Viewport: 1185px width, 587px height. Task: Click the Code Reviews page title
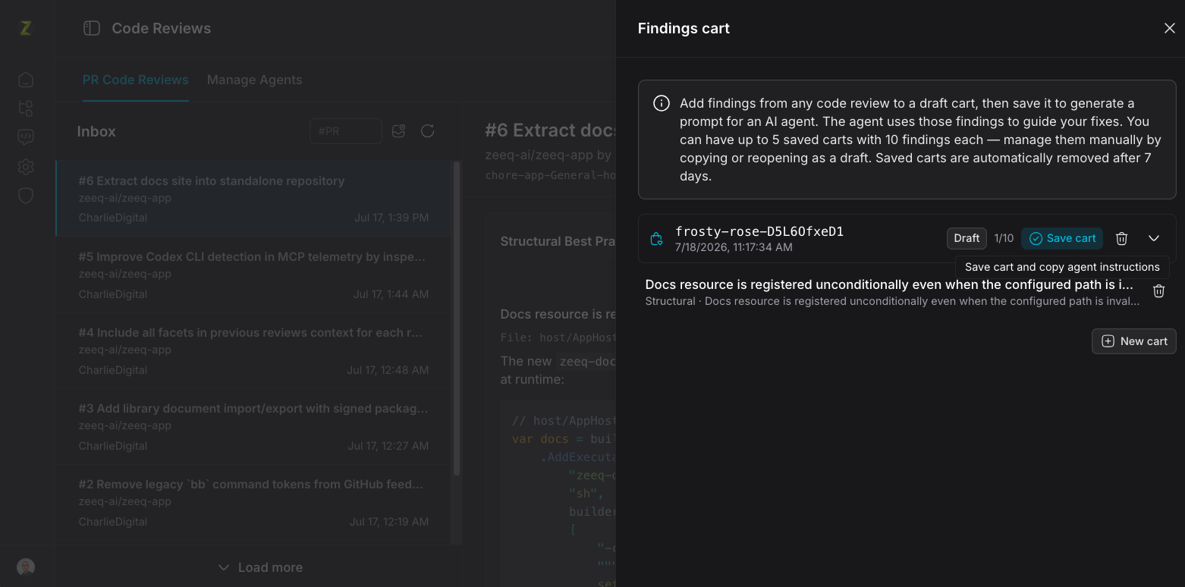click(x=162, y=28)
